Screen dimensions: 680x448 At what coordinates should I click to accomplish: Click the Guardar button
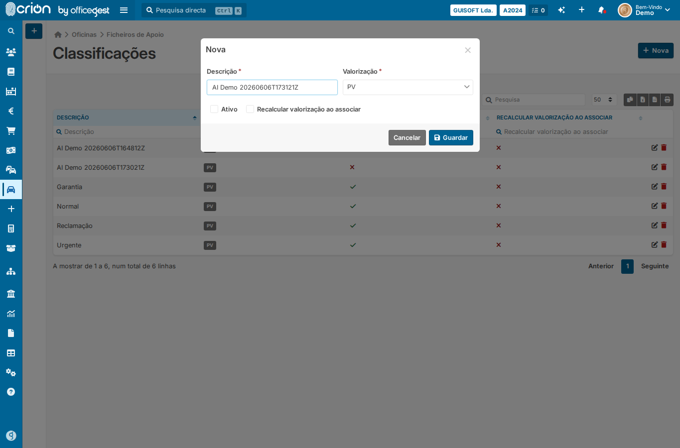pos(451,138)
